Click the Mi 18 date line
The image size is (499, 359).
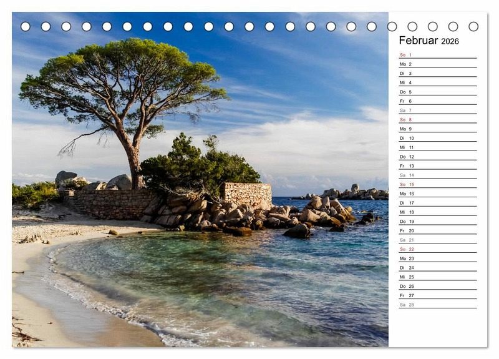[x=437, y=212]
